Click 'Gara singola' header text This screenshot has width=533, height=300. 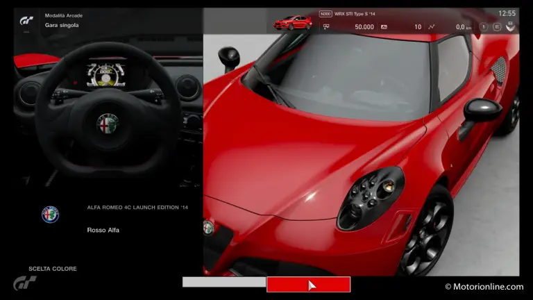pos(62,25)
